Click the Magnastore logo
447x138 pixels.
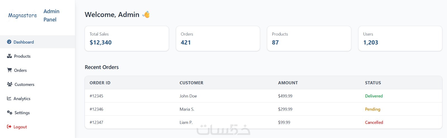point(23,15)
